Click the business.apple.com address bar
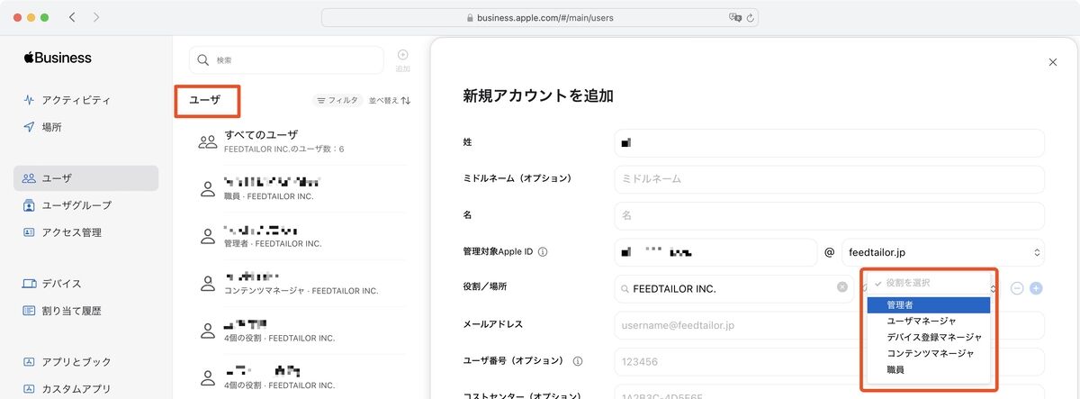Screen dimensions: 1080x399 tap(539, 17)
